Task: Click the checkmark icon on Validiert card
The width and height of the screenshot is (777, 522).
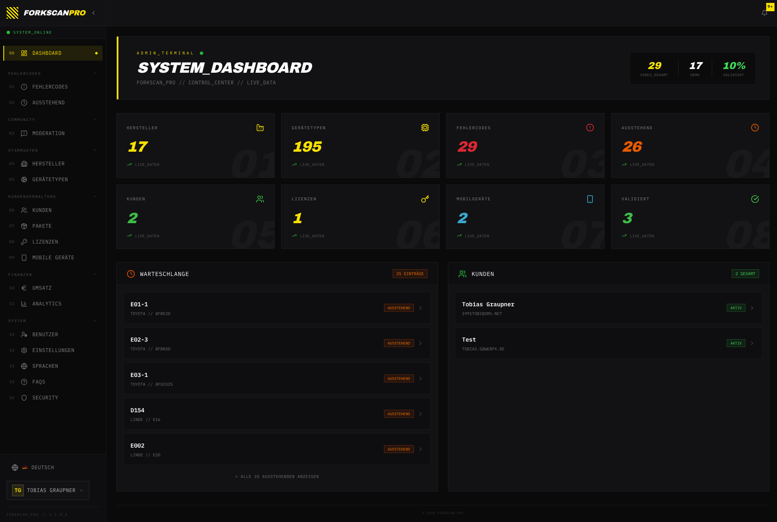Action: (755, 199)
